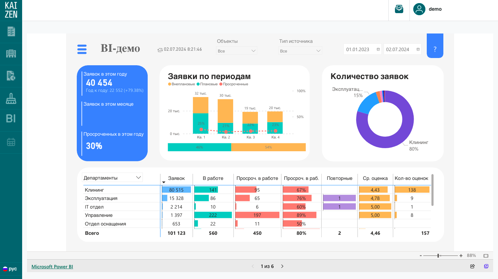The image size is (498, 279).
Task: Open the calendar sidebar icon
Action: pyautogui.click(x=11, y=142)
